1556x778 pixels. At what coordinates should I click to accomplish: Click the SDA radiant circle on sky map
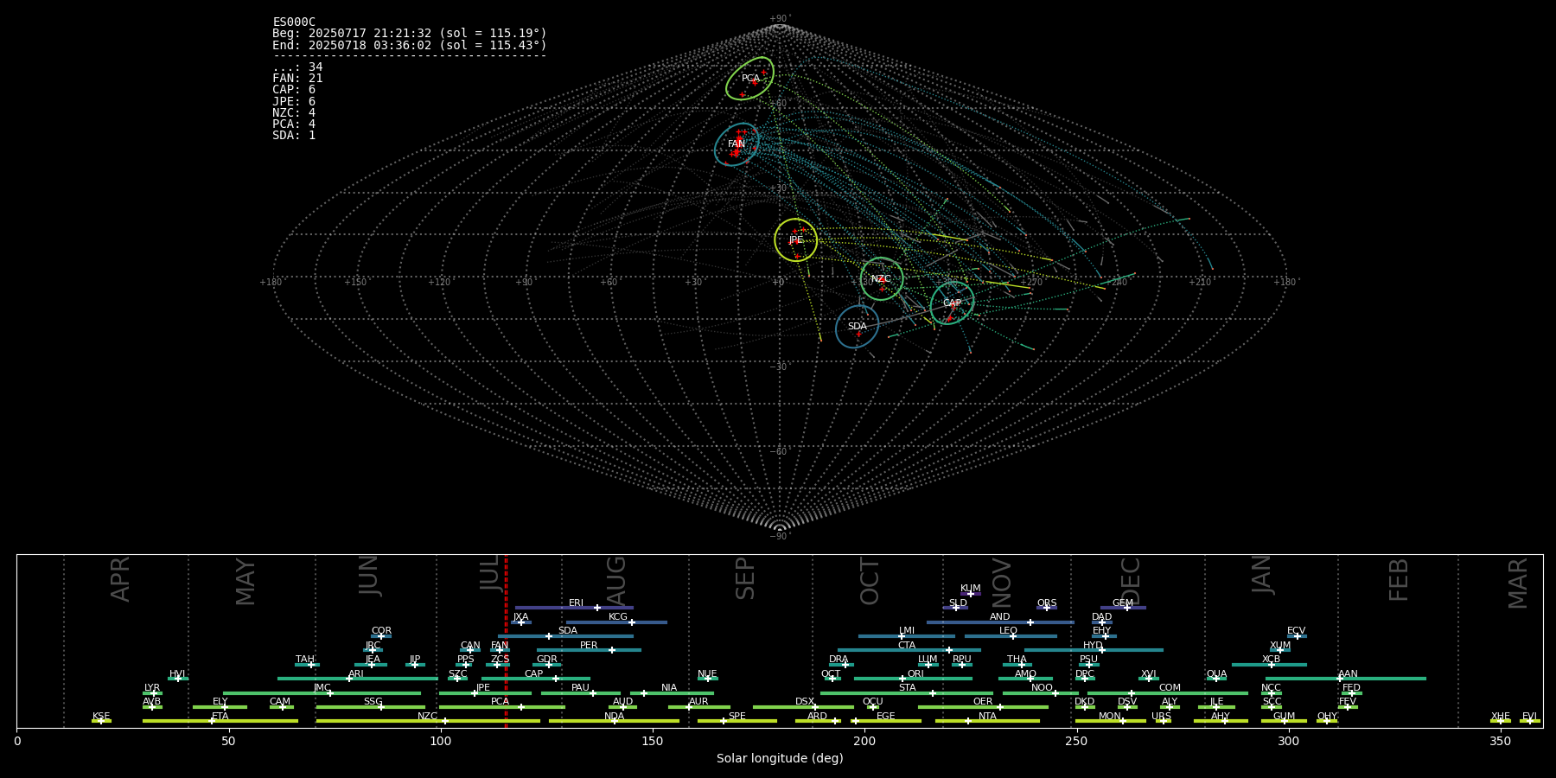point(857,327)
